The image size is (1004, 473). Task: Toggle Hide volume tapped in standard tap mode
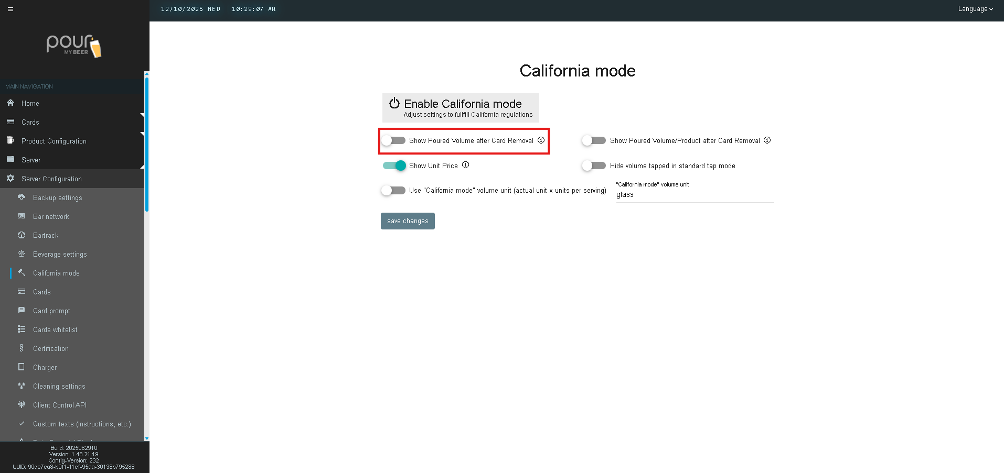pyautogui.click(x=594, y=166)
